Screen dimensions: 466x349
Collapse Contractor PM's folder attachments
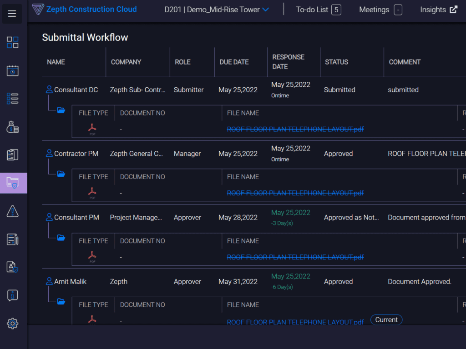(61, 174)
